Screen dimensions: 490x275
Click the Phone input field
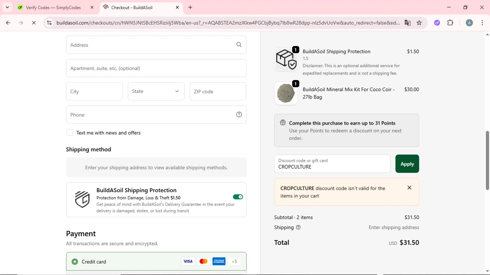coord(156,115)
